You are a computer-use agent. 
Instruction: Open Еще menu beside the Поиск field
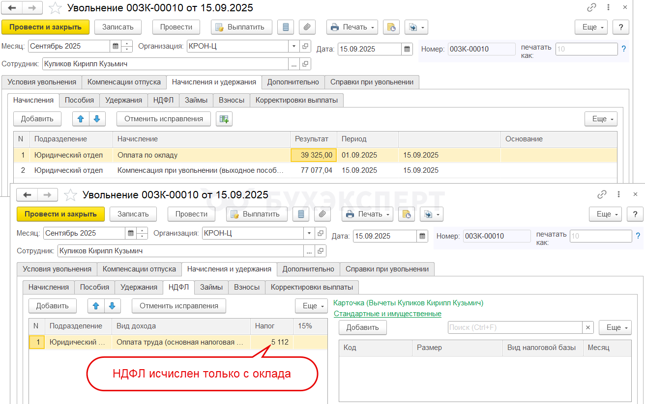click(615, 327)
